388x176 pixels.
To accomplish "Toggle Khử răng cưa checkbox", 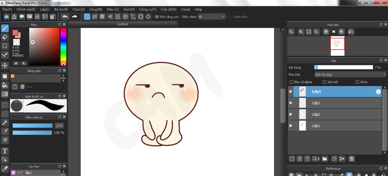I will pyautogui.click(x=156, y=17).
